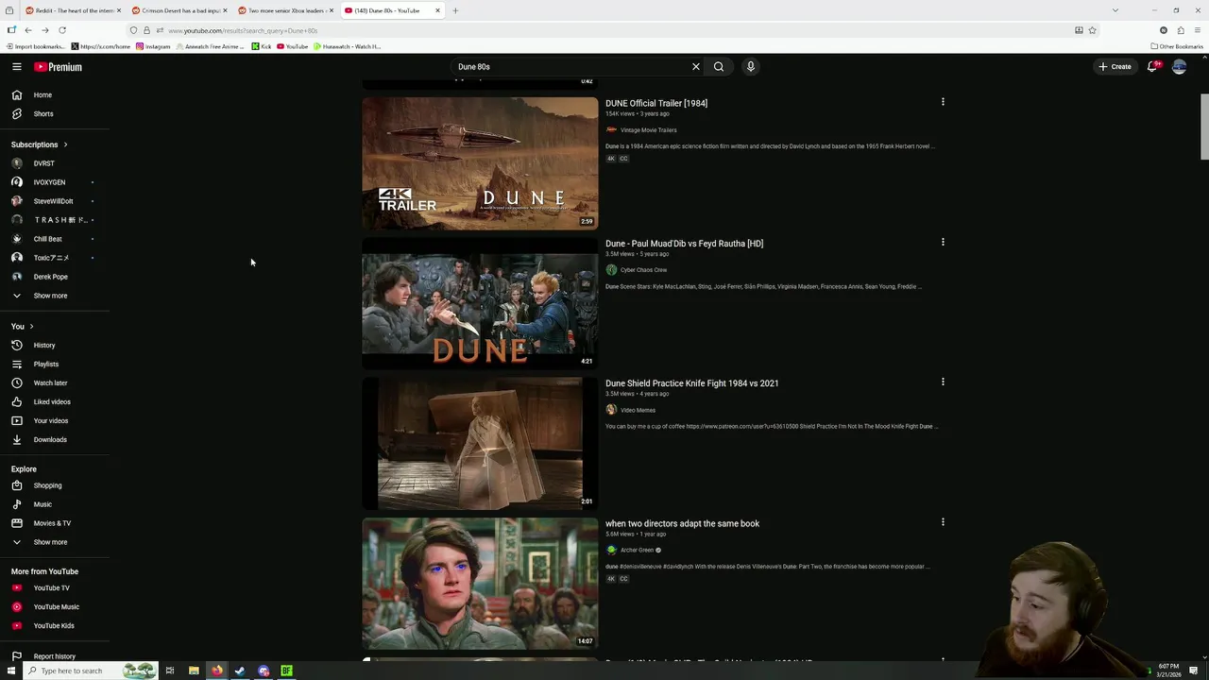This screenshot has height=680, width=1209.
Task: Visit Video Memes channel
Action: 638,410
